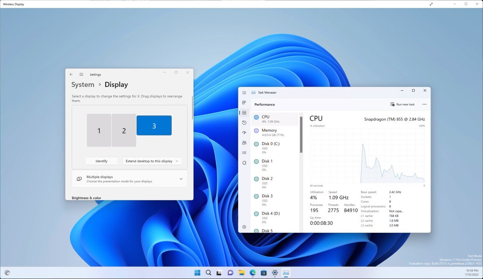Click the Identify button
This screenshot has height=279, width=483.
(x=101, y=161)
